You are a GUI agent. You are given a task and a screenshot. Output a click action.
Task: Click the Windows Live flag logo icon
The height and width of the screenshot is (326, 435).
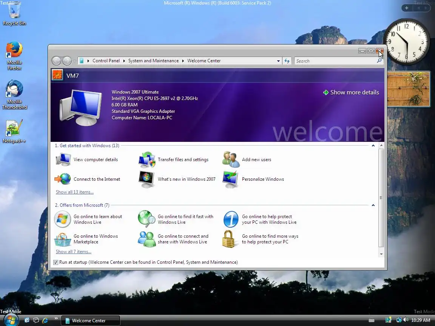62,219
